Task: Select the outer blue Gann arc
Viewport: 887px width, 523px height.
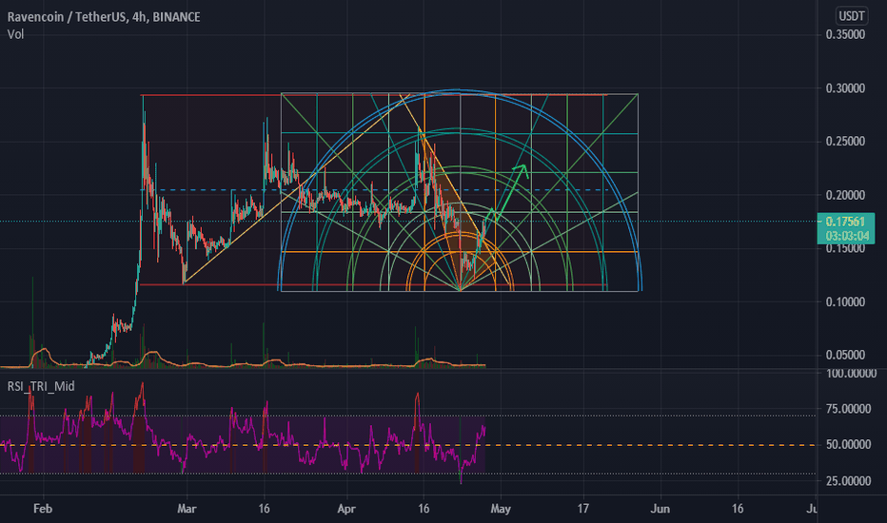Action: coord(460,90)
